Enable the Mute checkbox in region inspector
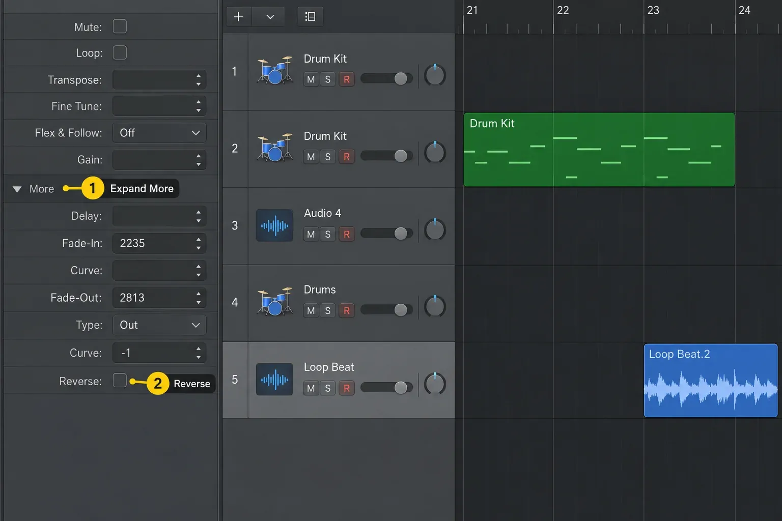 [x=120, y=26]
